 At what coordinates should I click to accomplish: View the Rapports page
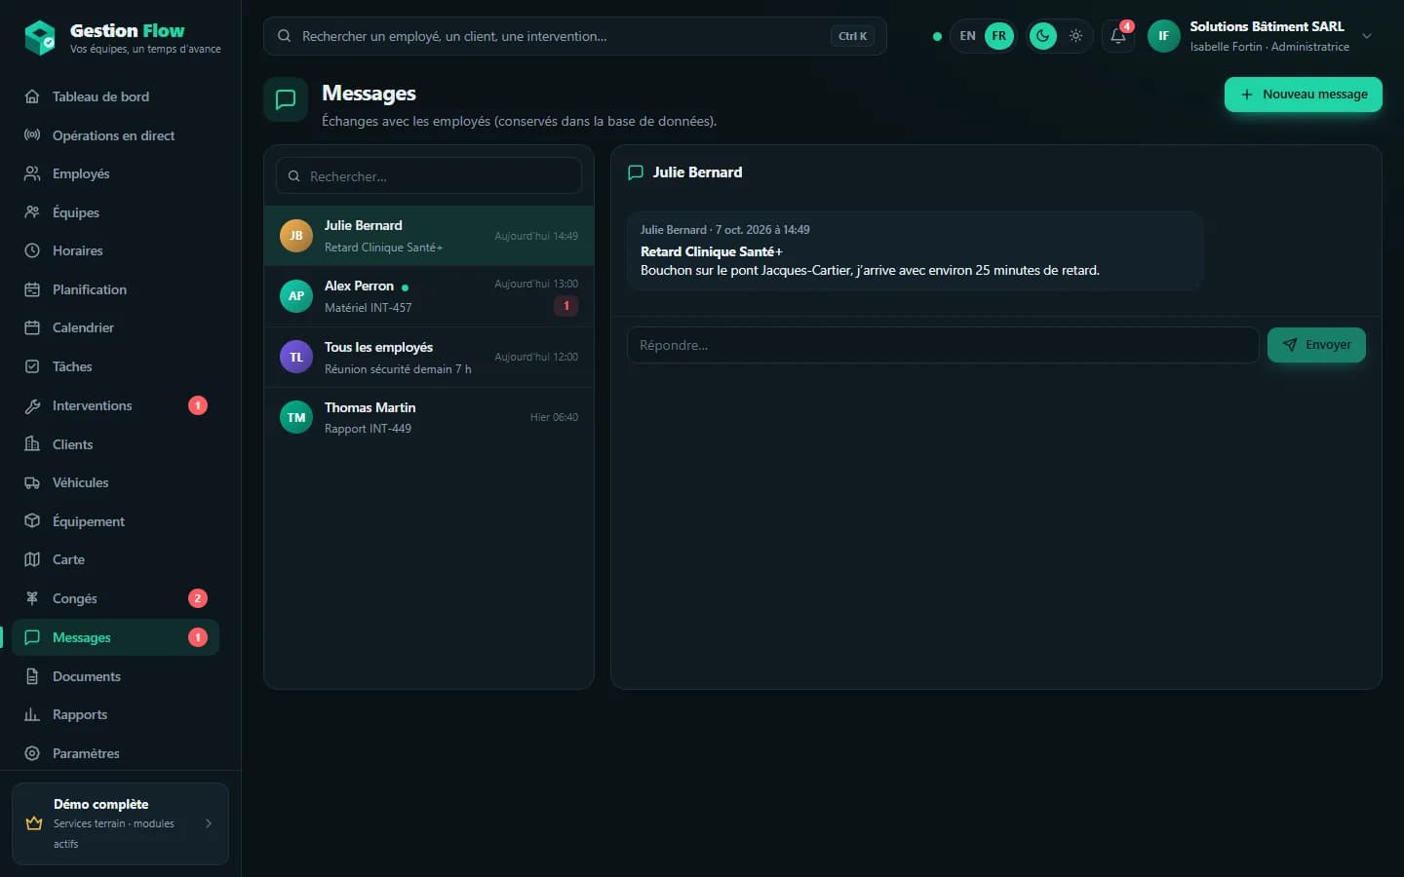tap(115, 714)
